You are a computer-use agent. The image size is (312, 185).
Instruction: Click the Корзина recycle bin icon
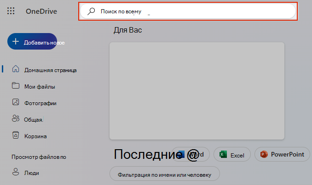pos(16,135)
